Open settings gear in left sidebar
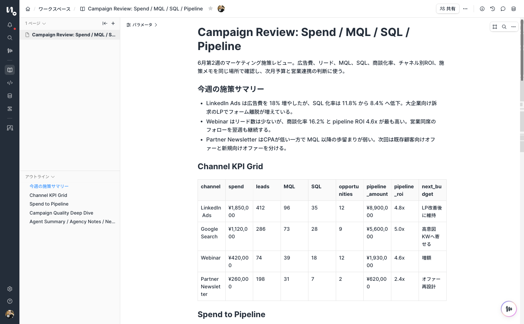The height and width of the screenshot is (324, 524). 10,289
